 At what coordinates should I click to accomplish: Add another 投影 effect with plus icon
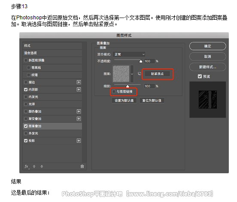point(79,141)
